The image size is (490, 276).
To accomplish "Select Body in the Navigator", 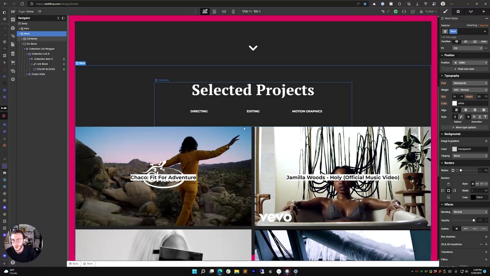I will (x=24, y=23).
